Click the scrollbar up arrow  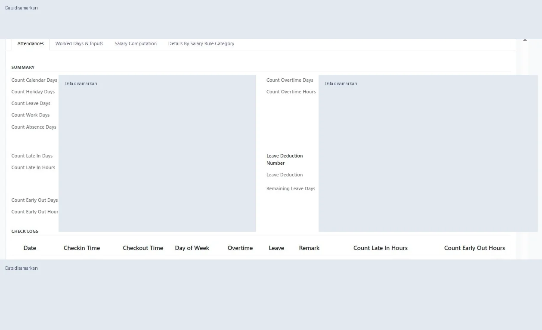click(x=525, y=40)
